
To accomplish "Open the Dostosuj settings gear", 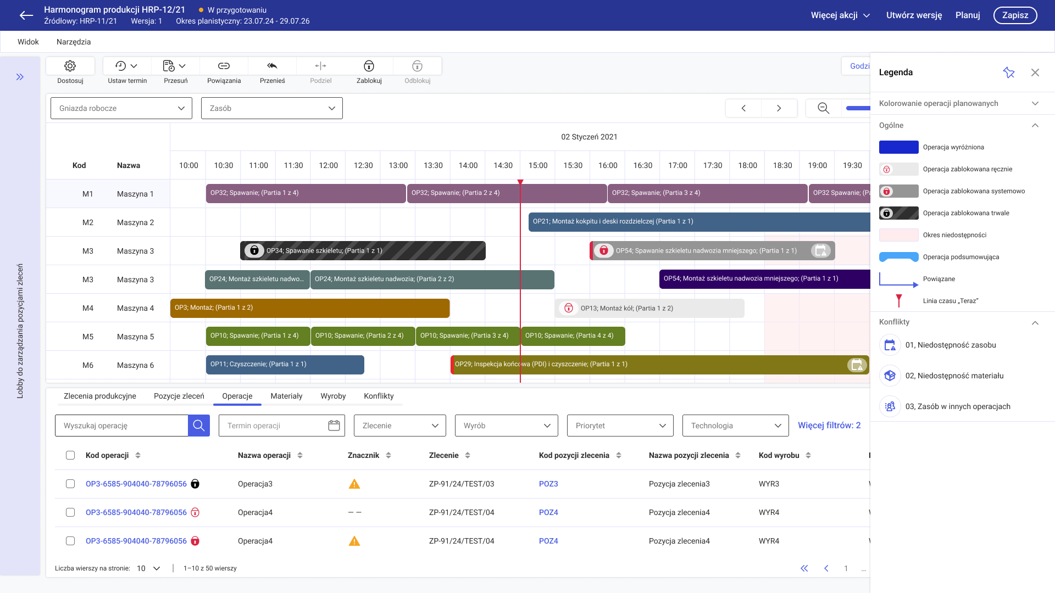I will point(70,66).
